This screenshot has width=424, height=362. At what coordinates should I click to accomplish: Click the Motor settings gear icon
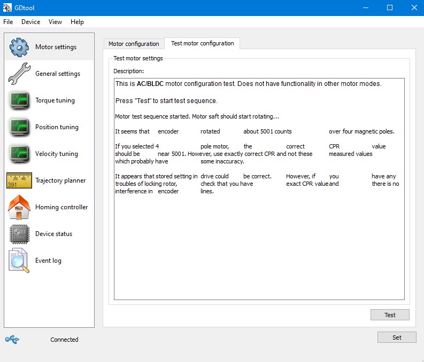point(19,47)
